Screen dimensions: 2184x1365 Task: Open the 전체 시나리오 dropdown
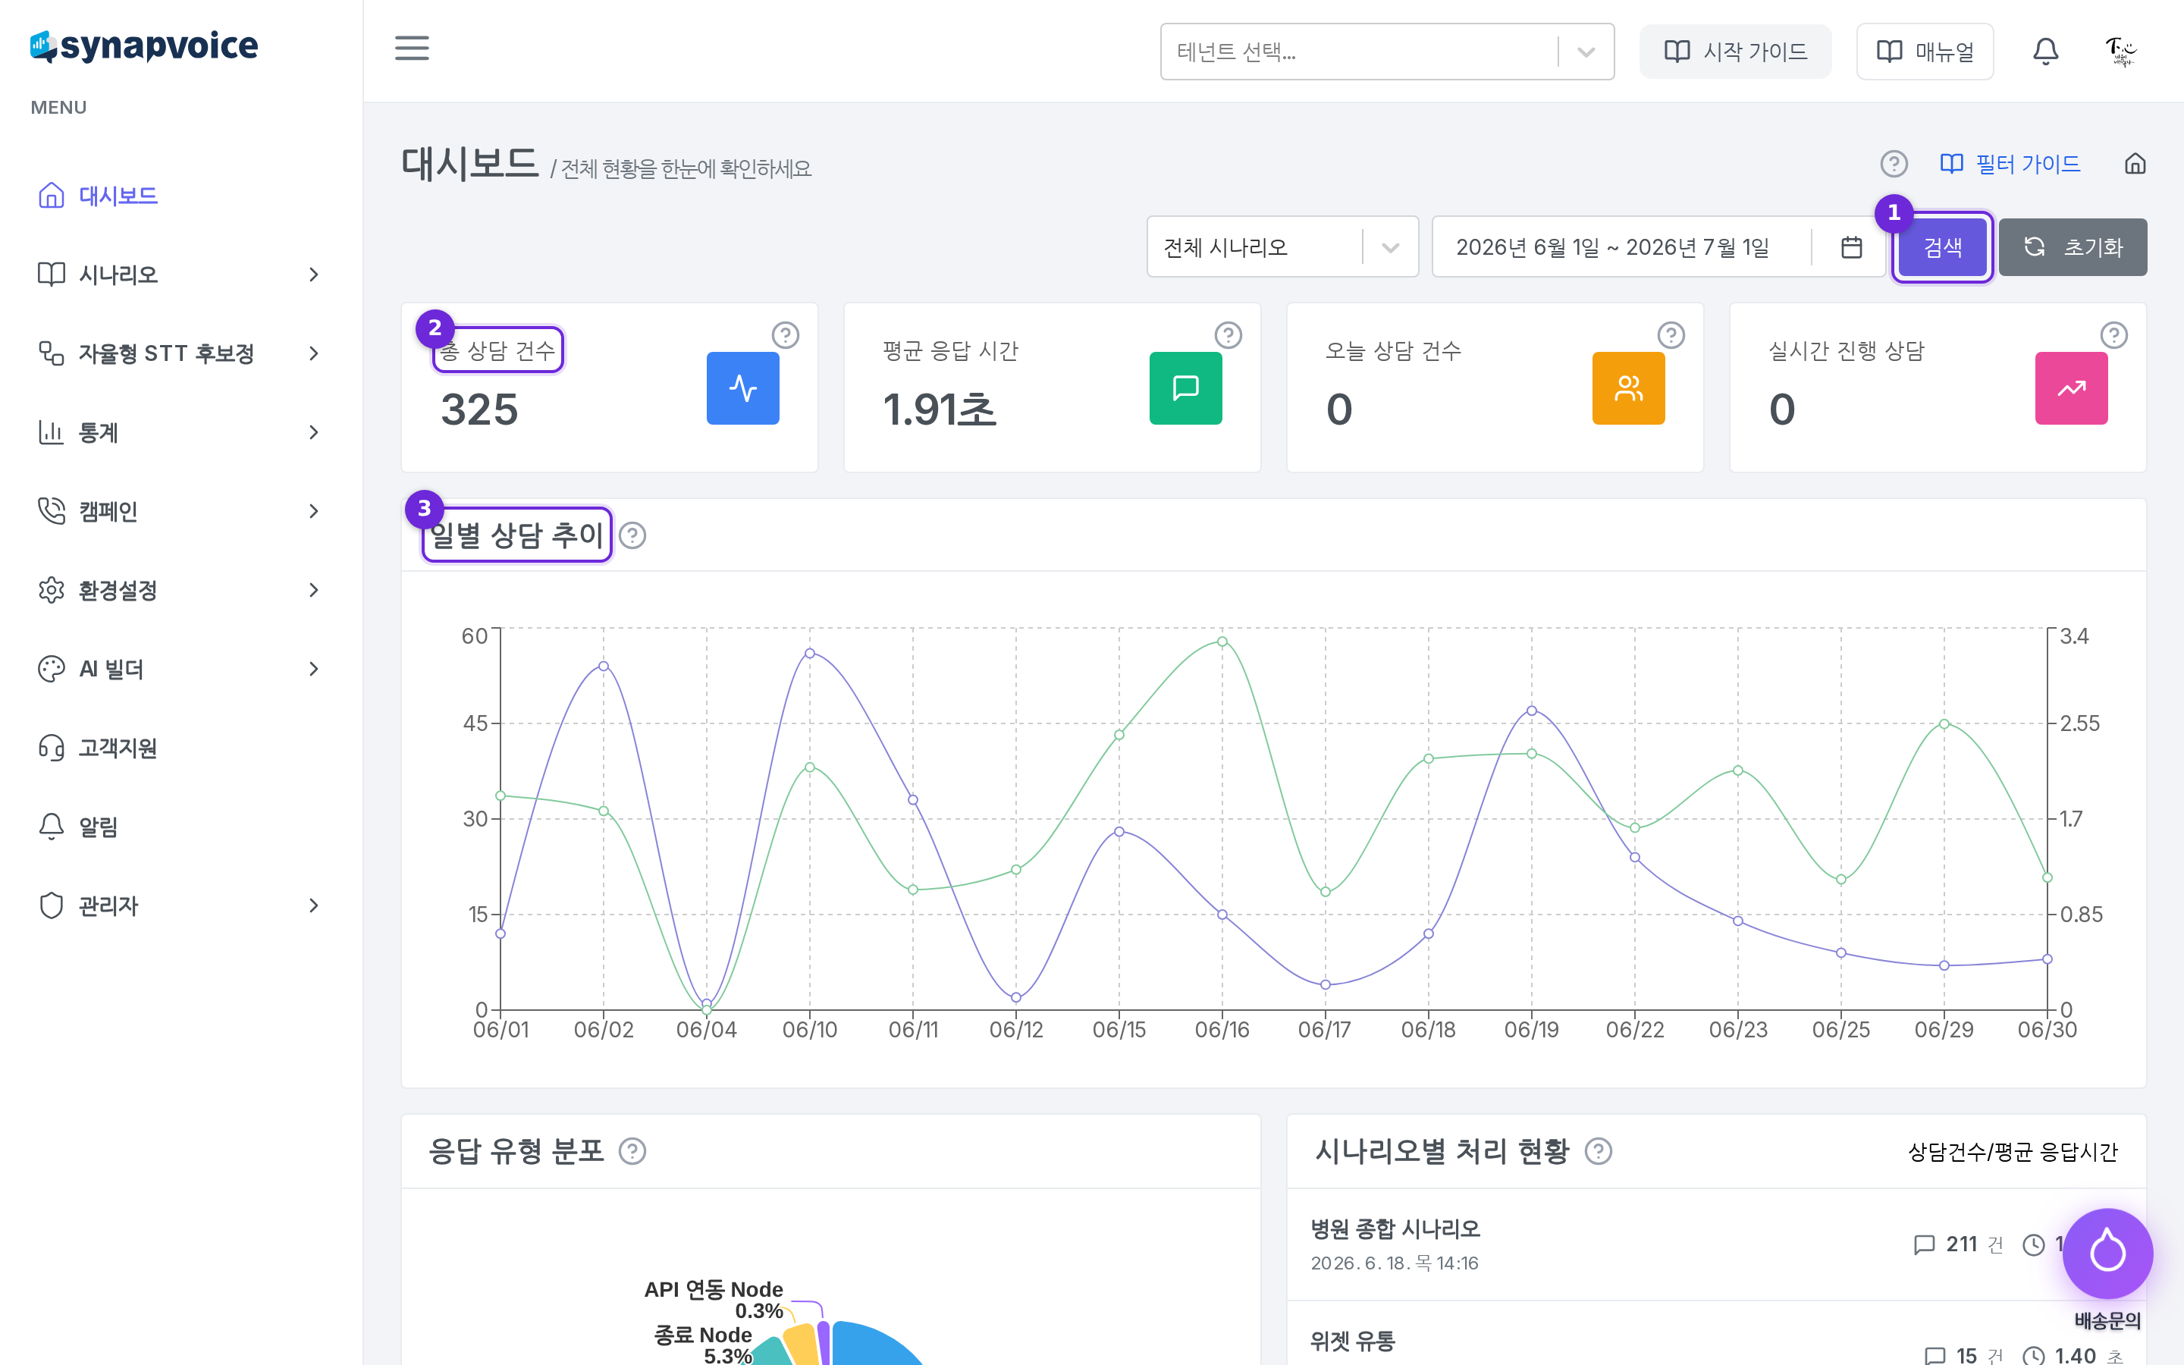click(x=1282, y=247)
